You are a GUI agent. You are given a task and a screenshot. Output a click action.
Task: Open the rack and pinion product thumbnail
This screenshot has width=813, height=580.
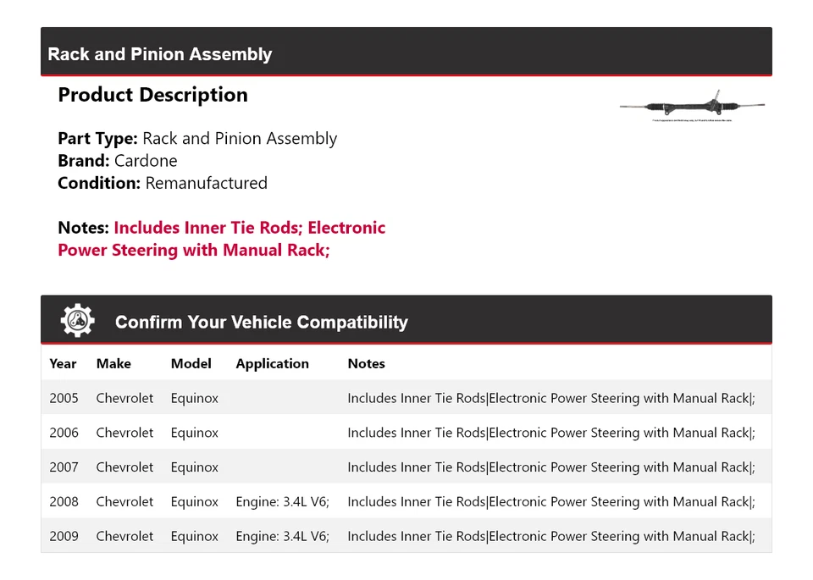[692, 106]
